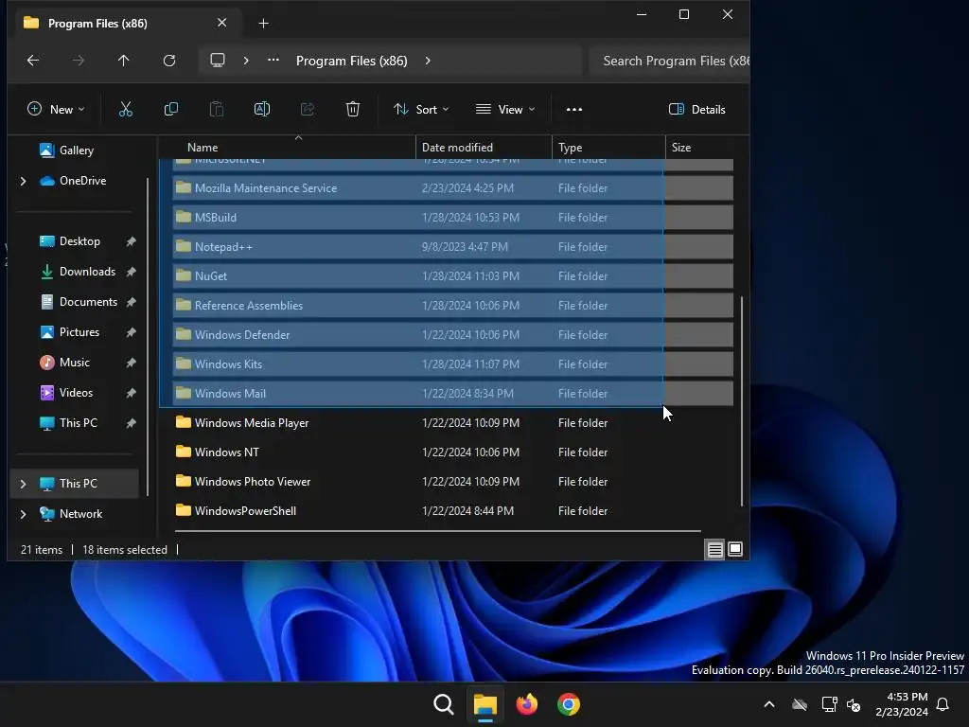
Task: Open pinned Videos folder
Action: pos(76,393)
